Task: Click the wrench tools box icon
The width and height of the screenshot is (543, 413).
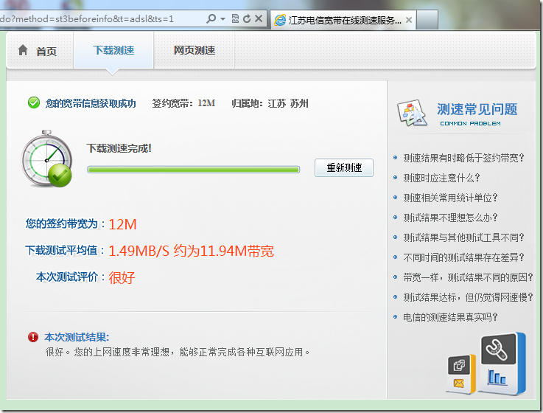Action: click(x=502, y=364)
